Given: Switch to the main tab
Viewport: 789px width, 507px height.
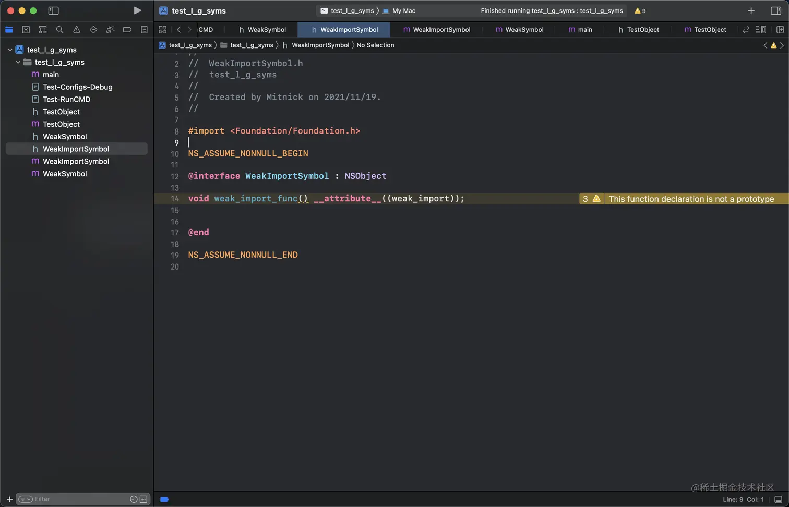Looking at the screenshot, I should (x=580, y=30).
